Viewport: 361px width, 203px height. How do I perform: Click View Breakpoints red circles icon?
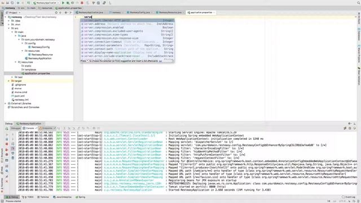[7, 149]
